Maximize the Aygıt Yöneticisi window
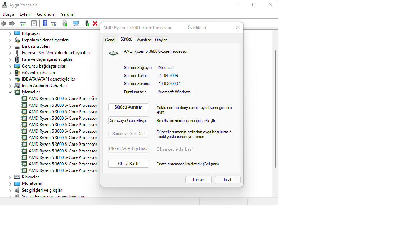The image size is (414, 233). tap(254, 5)
